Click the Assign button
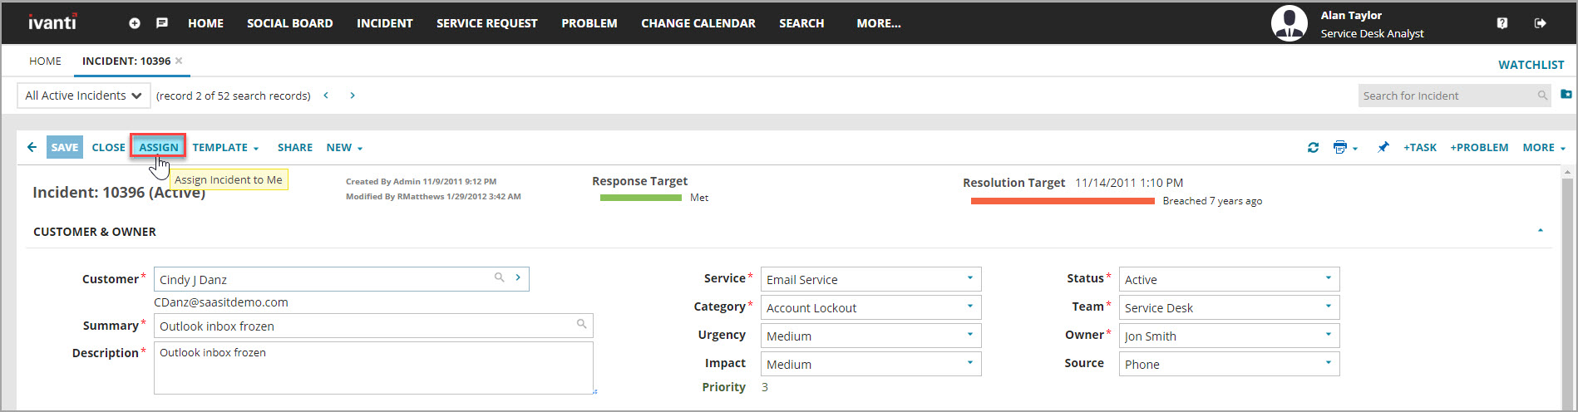1578x412 pixels. tap(158, 147)
